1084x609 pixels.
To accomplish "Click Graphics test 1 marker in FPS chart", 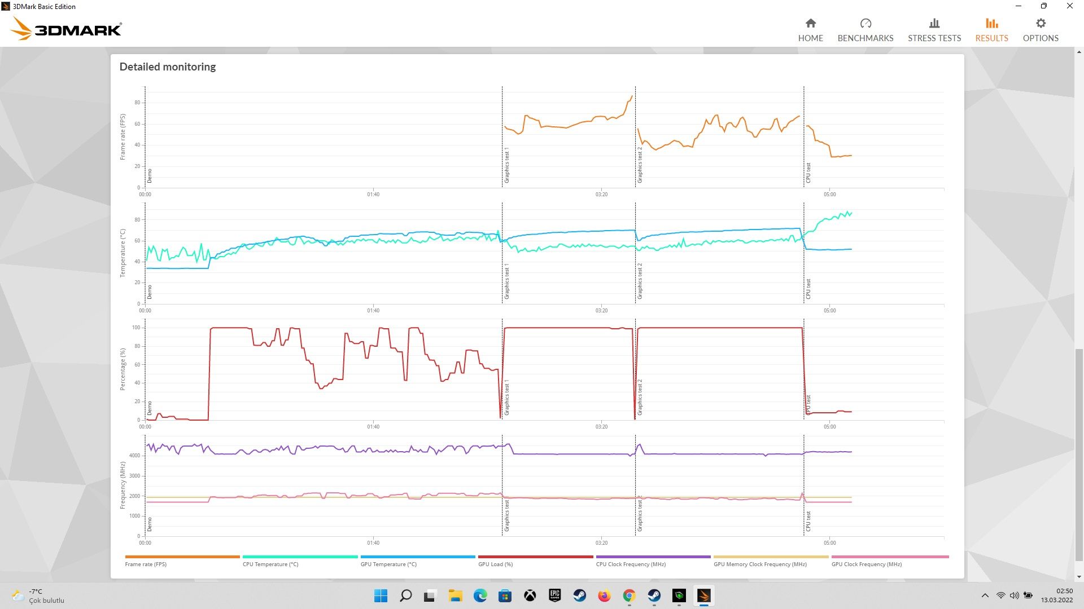I will coord(506,166).
